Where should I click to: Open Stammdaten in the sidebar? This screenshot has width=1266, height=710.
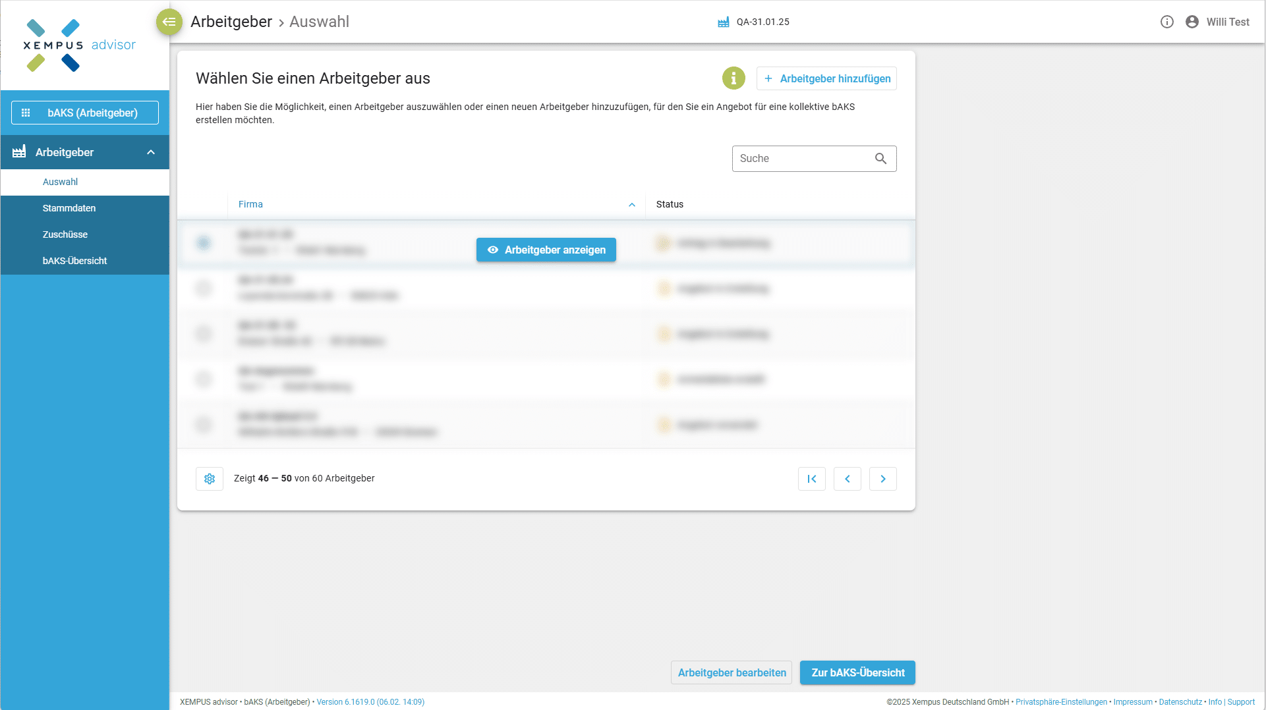pos(69,208)
